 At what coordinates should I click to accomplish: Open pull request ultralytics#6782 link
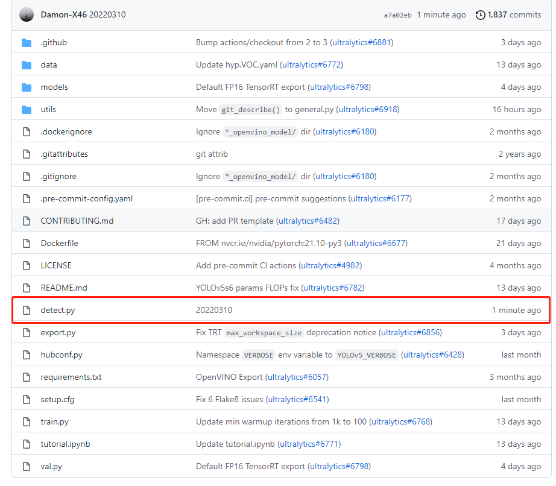[x=333, y=288]
